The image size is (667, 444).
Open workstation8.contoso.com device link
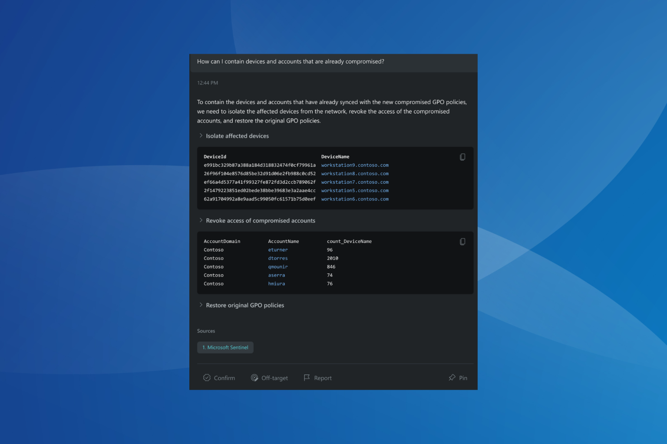click(355, 174)
